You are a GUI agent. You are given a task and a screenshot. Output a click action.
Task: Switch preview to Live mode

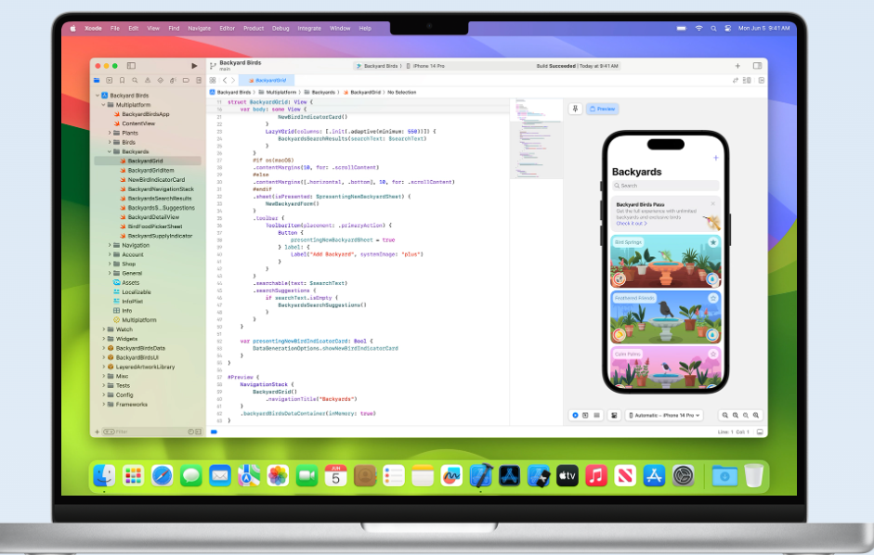(x=575, y=415)
